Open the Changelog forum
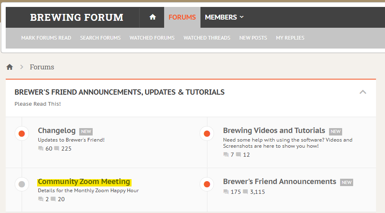This screenshot has width=385, height=213. coord(57,131)
